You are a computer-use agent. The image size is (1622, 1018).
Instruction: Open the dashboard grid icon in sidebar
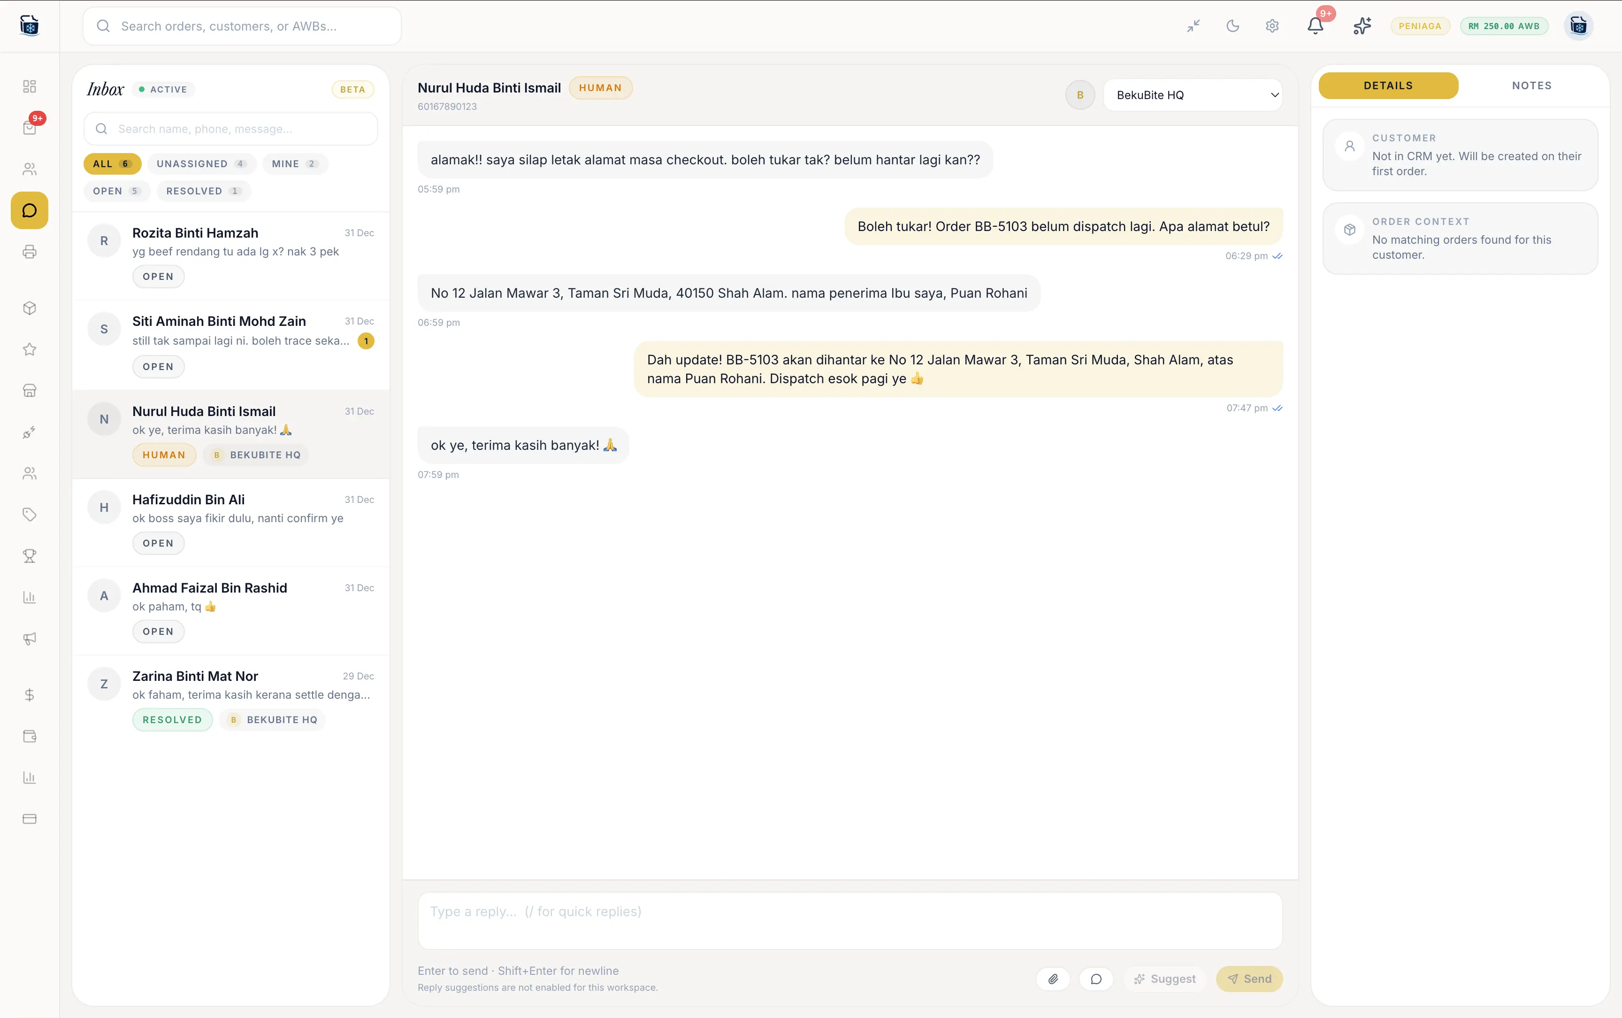coord(29,86)
